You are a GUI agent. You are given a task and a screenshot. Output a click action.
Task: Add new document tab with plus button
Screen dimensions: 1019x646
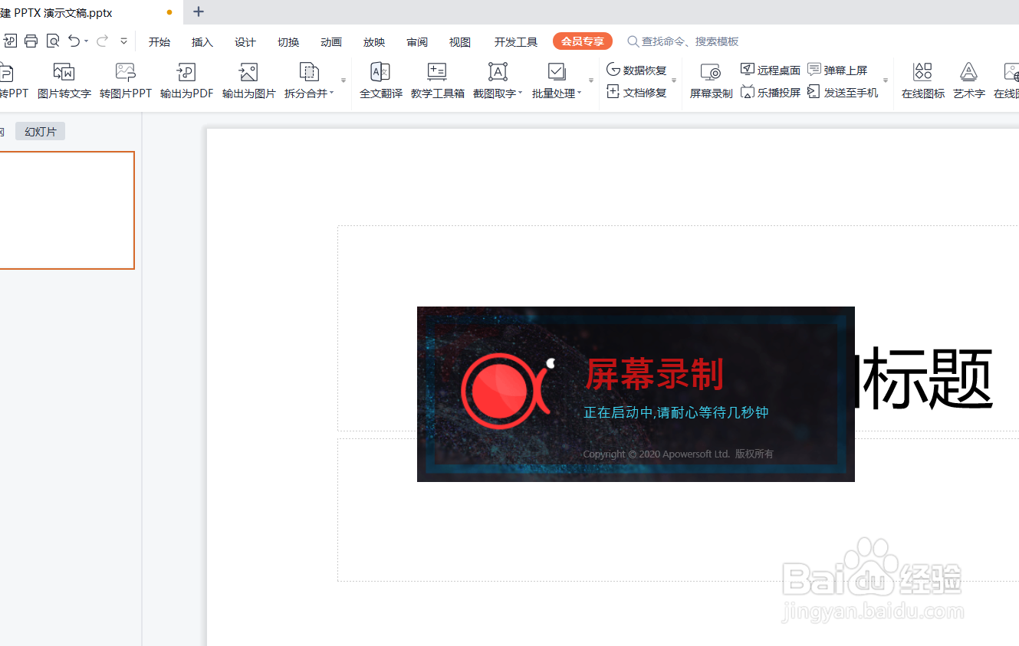point(199,11)
